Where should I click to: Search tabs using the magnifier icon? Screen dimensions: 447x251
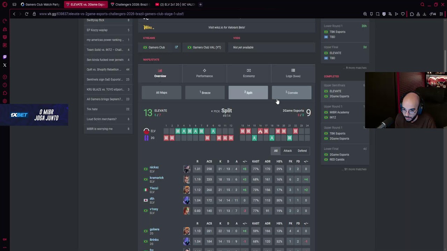point(423,5)
